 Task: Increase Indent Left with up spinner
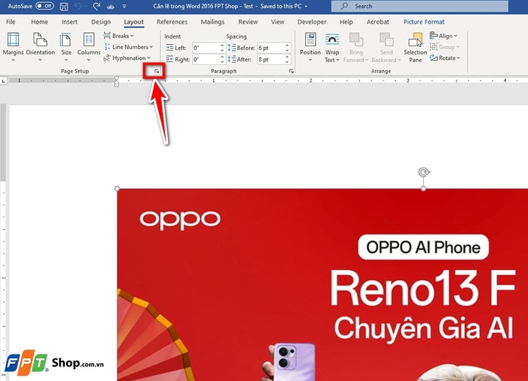point(222,45)
